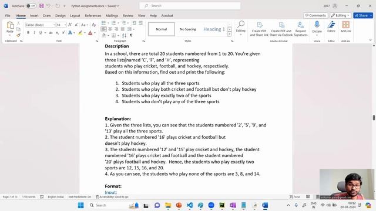Click Request Signatures icon

click(300, 29)
